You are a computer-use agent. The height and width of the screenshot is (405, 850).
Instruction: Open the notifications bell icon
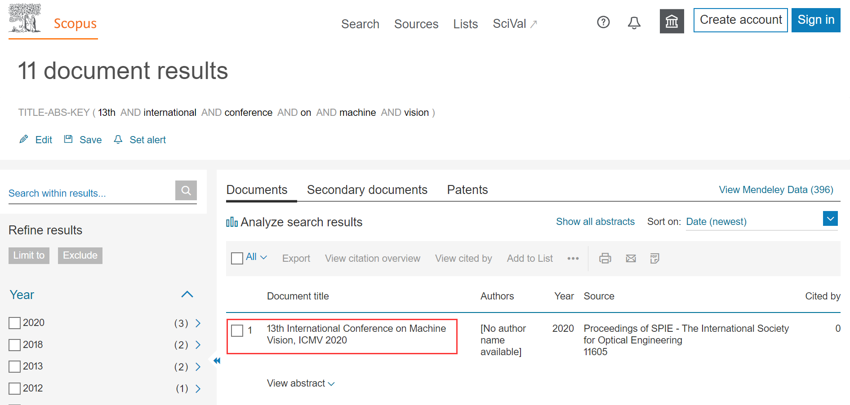pos(634,22)
